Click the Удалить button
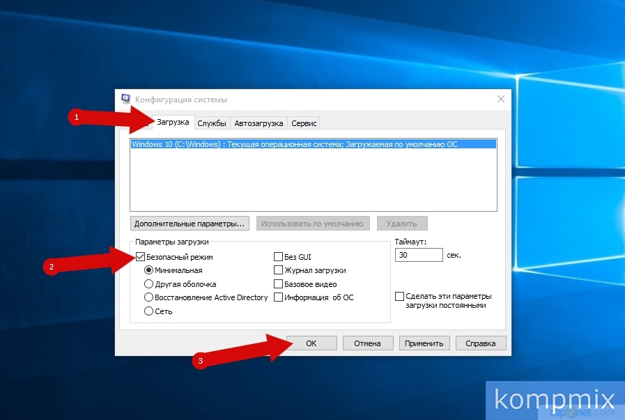The image size is (625, 420). pyautogui.click(x=402, y=224)
